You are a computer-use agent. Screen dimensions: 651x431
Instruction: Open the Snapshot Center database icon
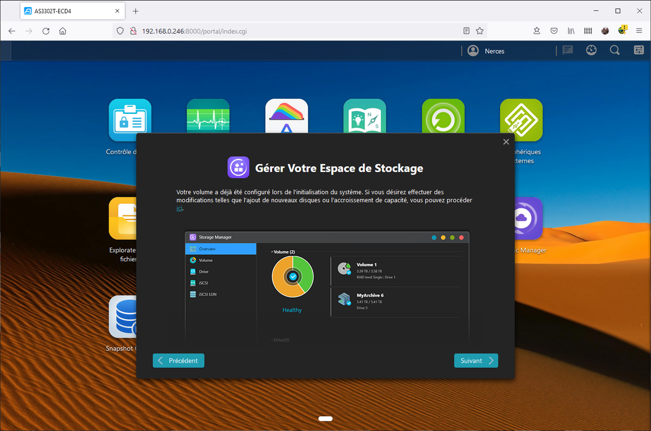(123, 317)
